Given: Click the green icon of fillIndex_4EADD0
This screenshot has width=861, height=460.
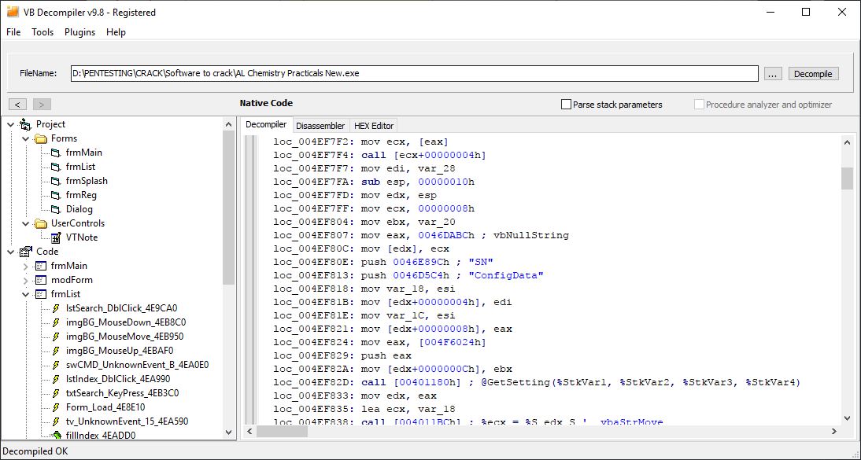Looking at the screenshot, I should coord(56,436).
